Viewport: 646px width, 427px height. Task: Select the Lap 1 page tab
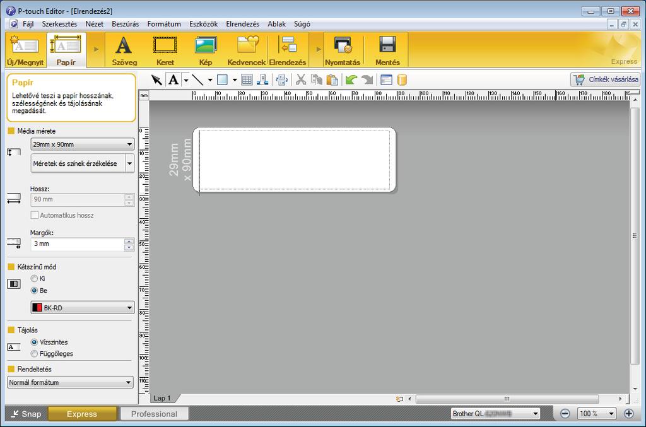162,398
